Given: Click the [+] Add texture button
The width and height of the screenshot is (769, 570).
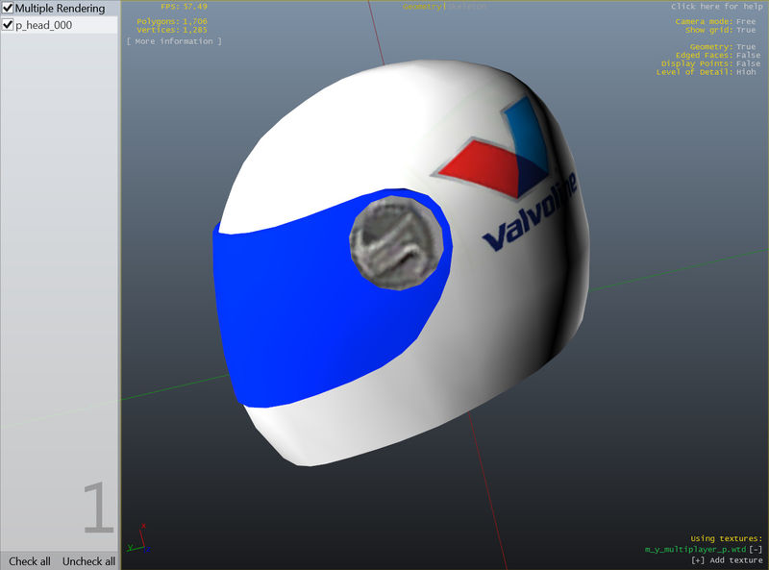Looking at the screenshot, I should [x=727, y=560].
